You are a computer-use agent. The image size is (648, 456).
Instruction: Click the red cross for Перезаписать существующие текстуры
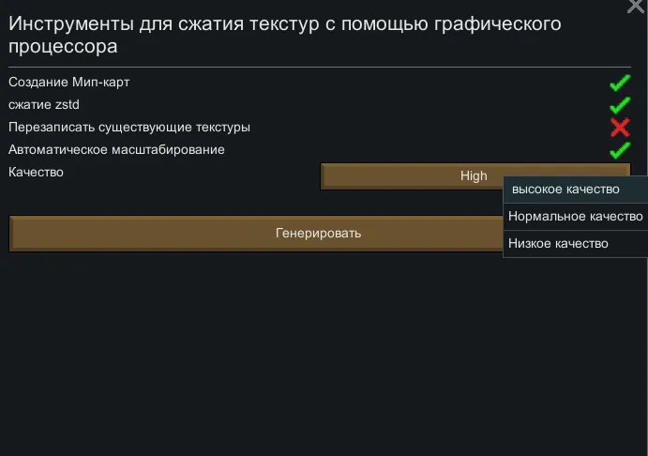(619, 128)
